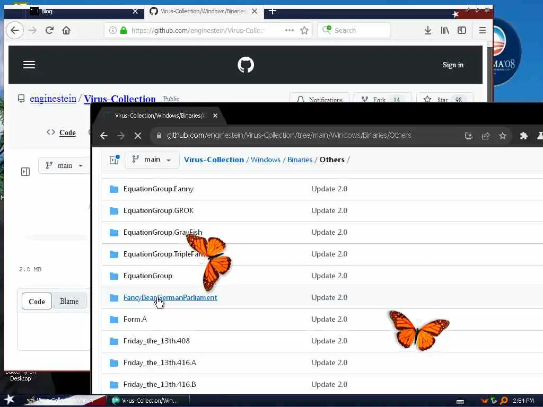Open Firefox home page icon
This screenshot has width=543, height=407.
66,30
